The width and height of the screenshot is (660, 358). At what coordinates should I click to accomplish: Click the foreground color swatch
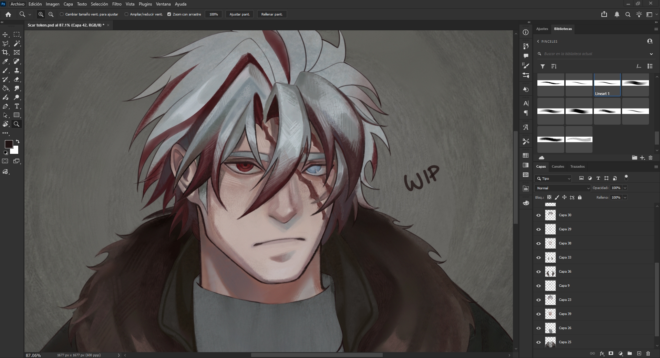coord(9,144)
